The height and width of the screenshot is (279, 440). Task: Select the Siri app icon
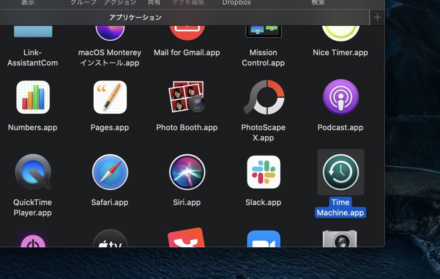187,172
